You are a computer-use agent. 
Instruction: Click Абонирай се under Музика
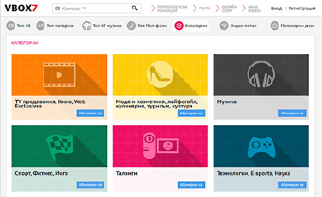(x=292, y=113)
